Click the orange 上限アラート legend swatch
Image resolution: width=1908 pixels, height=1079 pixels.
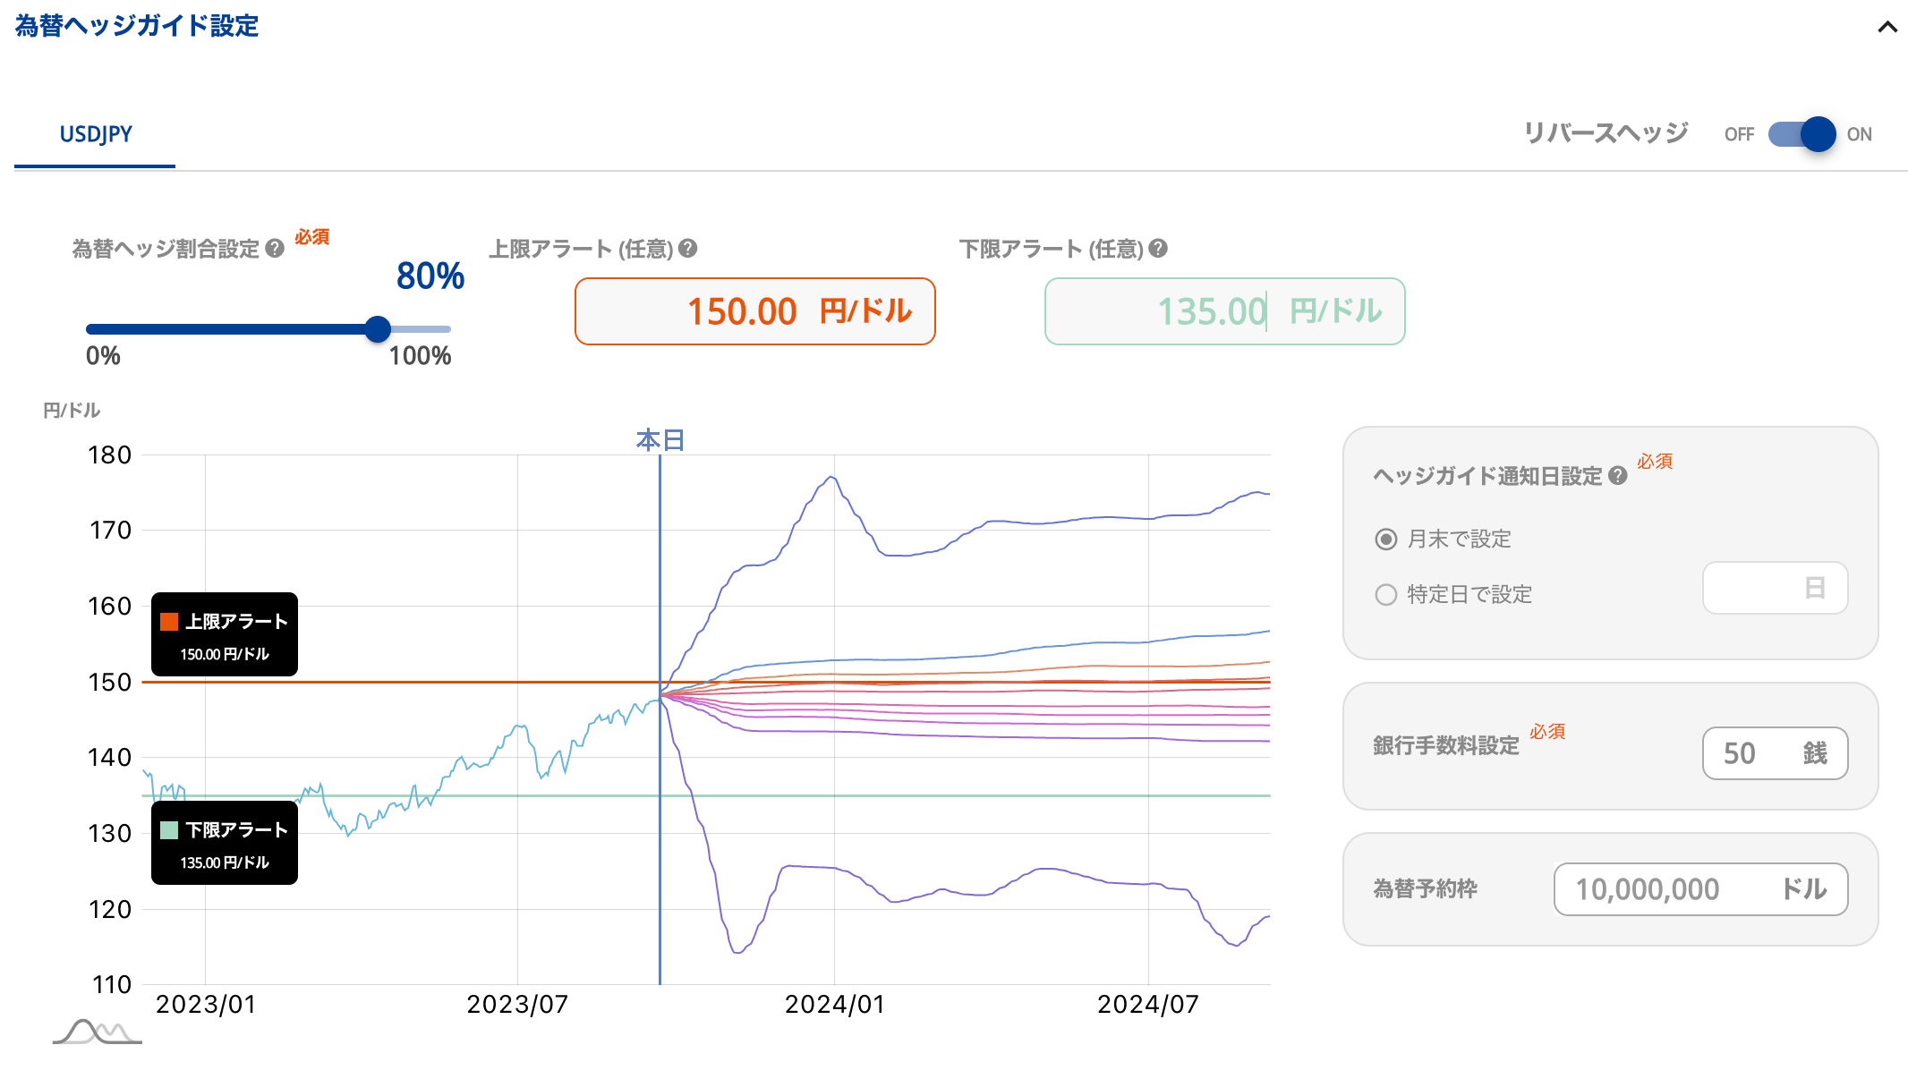tap(169, 622)
